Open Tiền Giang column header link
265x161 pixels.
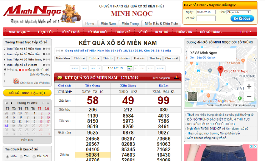point(93,85)
